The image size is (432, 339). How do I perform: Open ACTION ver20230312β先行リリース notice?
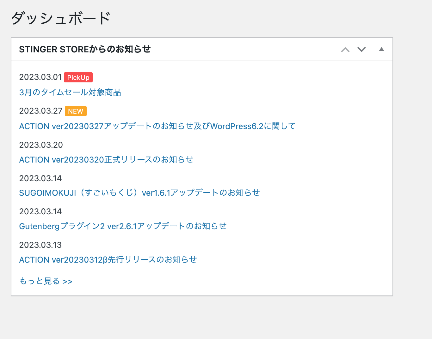click(x=108, y=260)
